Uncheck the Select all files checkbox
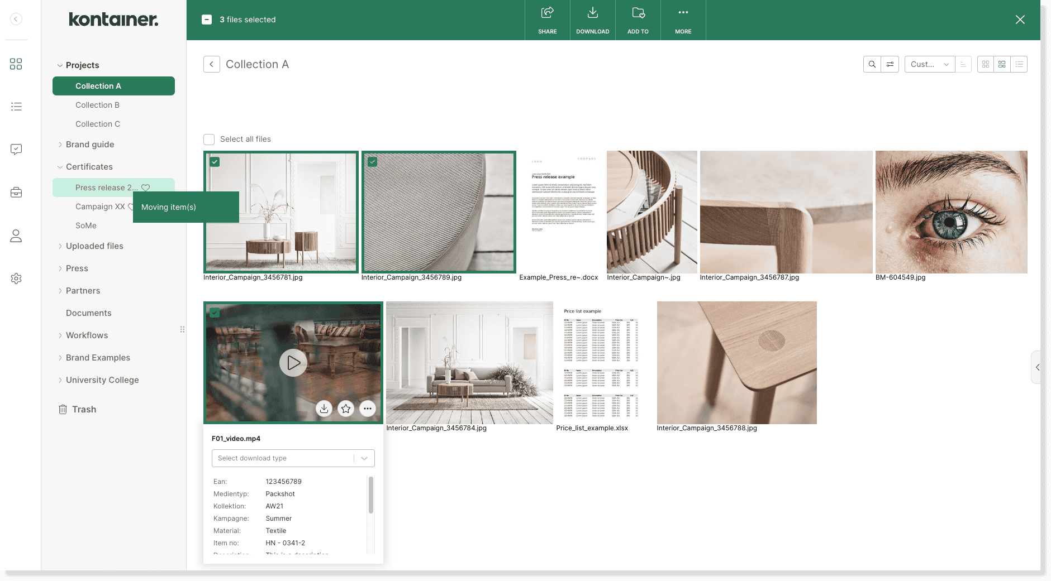This screenshot has width=1051, height=581. (x=209, y=139)
